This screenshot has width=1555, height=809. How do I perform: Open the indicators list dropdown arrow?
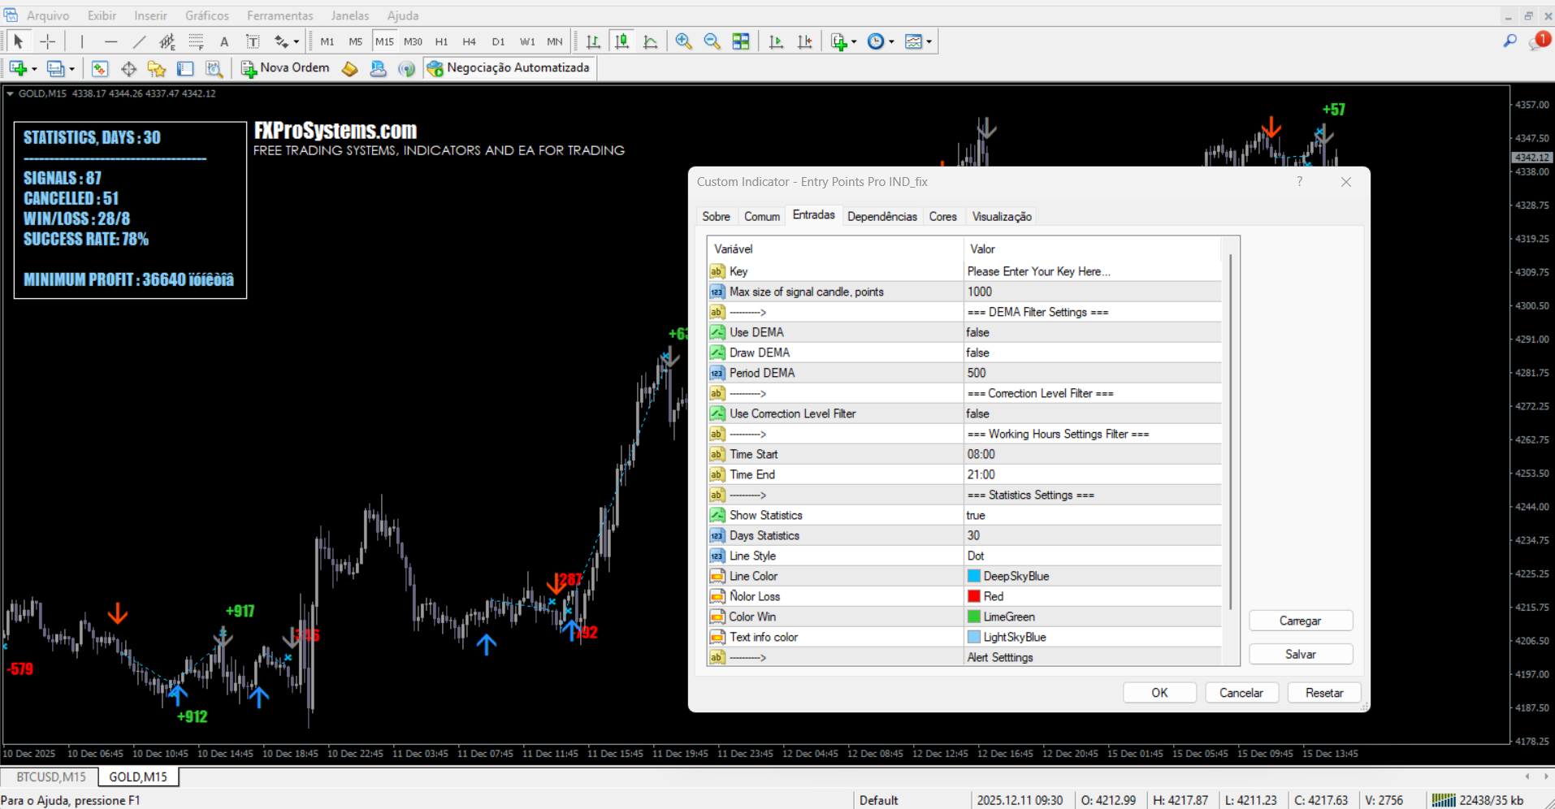[854, 42]
